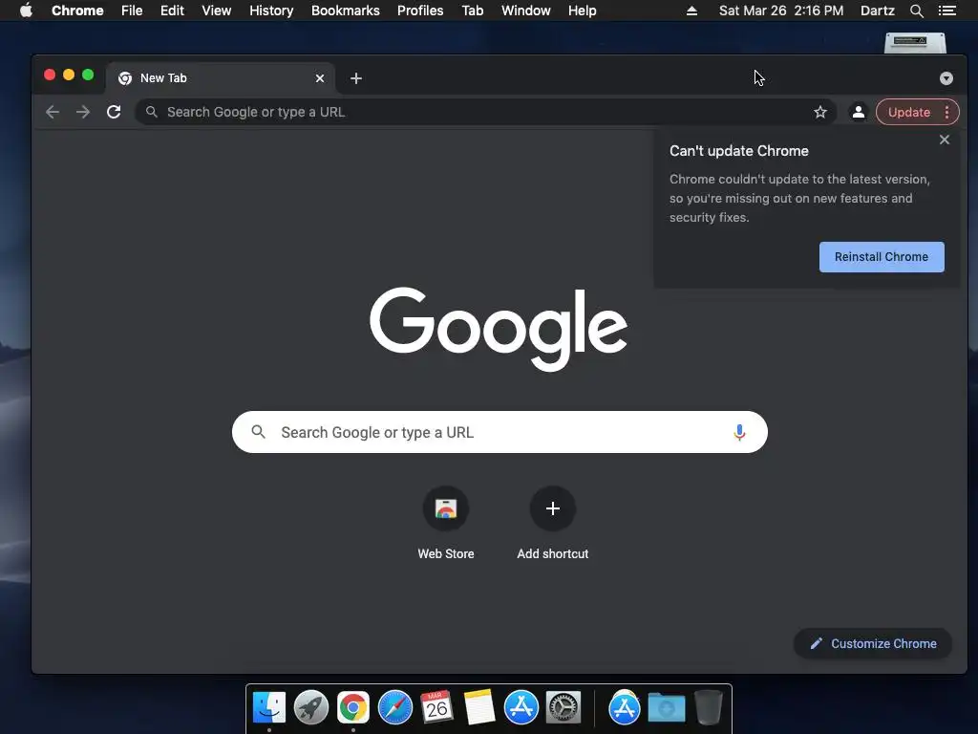The image size is (978, 734).
Task: Open the File menu
Action: [x=132, y=11]
